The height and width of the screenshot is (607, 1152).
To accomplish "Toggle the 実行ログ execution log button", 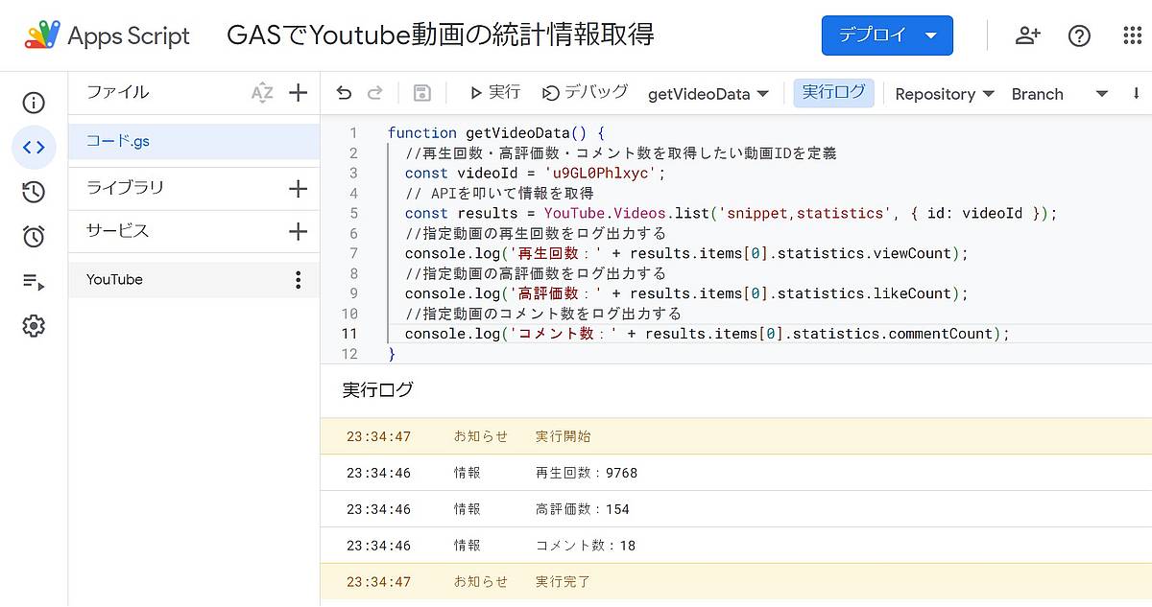I will point(833,93).
